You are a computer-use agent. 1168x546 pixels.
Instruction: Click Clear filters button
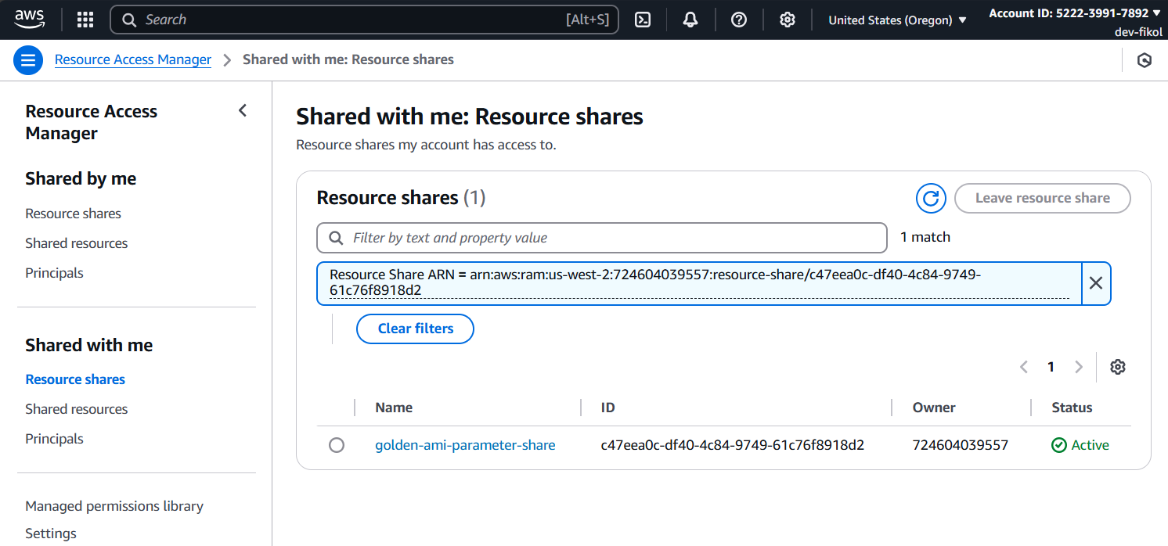[x=416, y=329]
